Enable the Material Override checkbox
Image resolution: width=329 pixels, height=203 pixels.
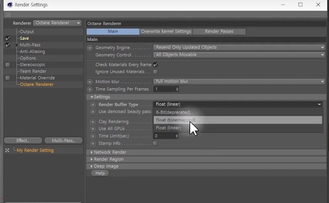[8, 77]
